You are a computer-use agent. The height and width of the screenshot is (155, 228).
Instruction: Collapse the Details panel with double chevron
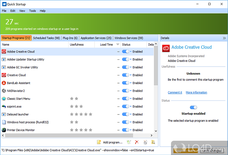click(224, 38)
